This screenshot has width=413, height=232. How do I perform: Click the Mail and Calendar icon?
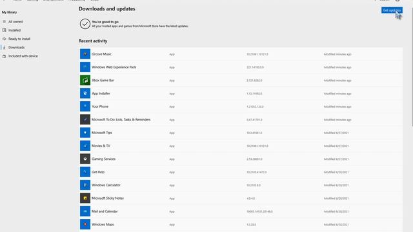(85, 211)
